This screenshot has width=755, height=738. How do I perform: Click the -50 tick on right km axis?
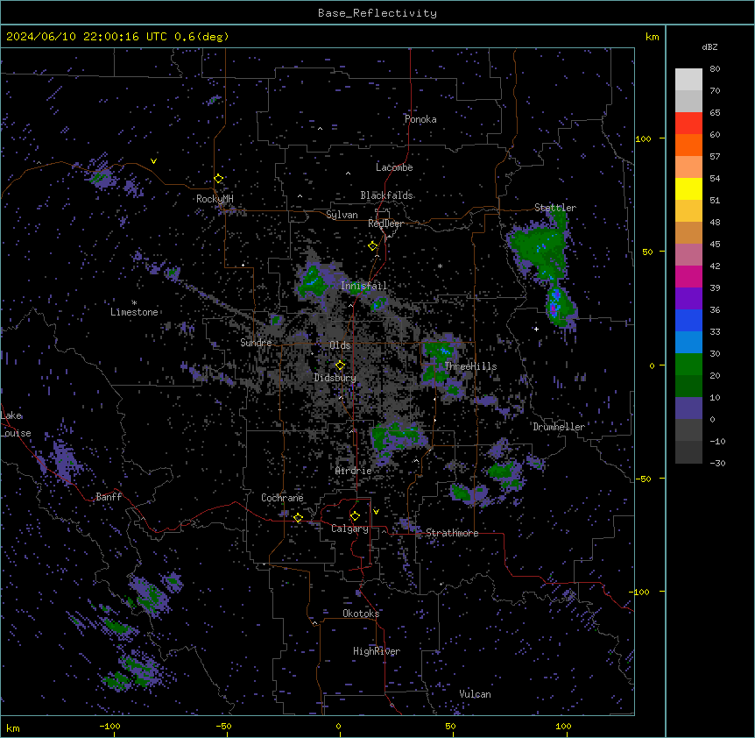click(x=643, y=479)
